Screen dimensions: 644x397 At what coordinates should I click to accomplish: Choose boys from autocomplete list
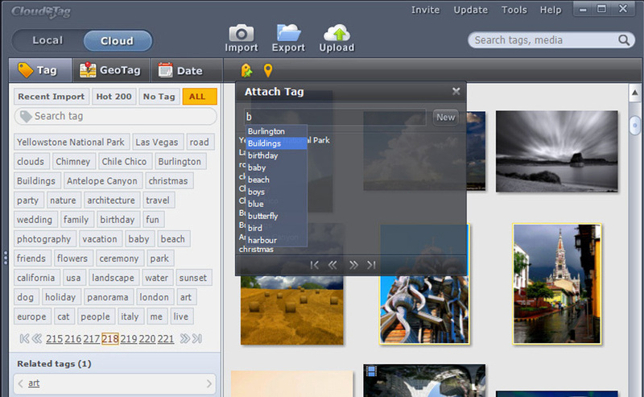(x=276, y=192)
